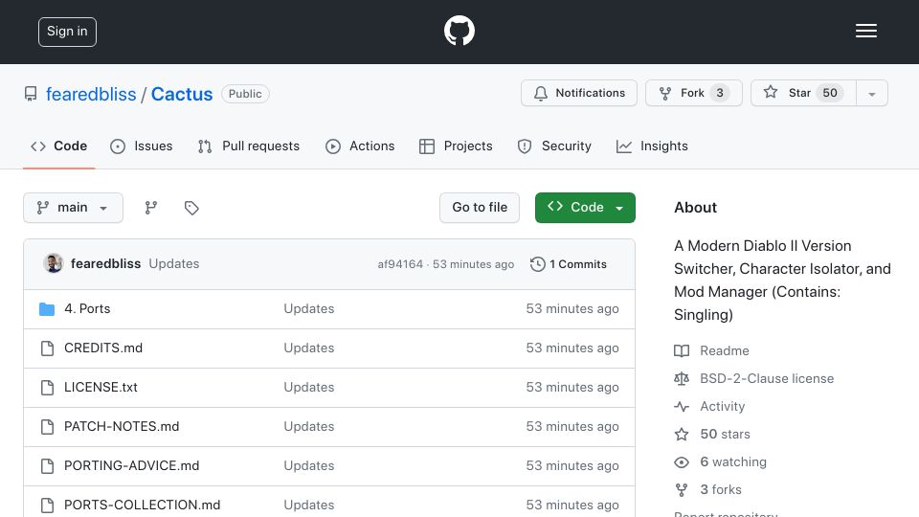The width and height of the screenshot is (919, 517).
Task: Open the latest commit message 'Updates' in commit bar
Action: coord(174,264)
